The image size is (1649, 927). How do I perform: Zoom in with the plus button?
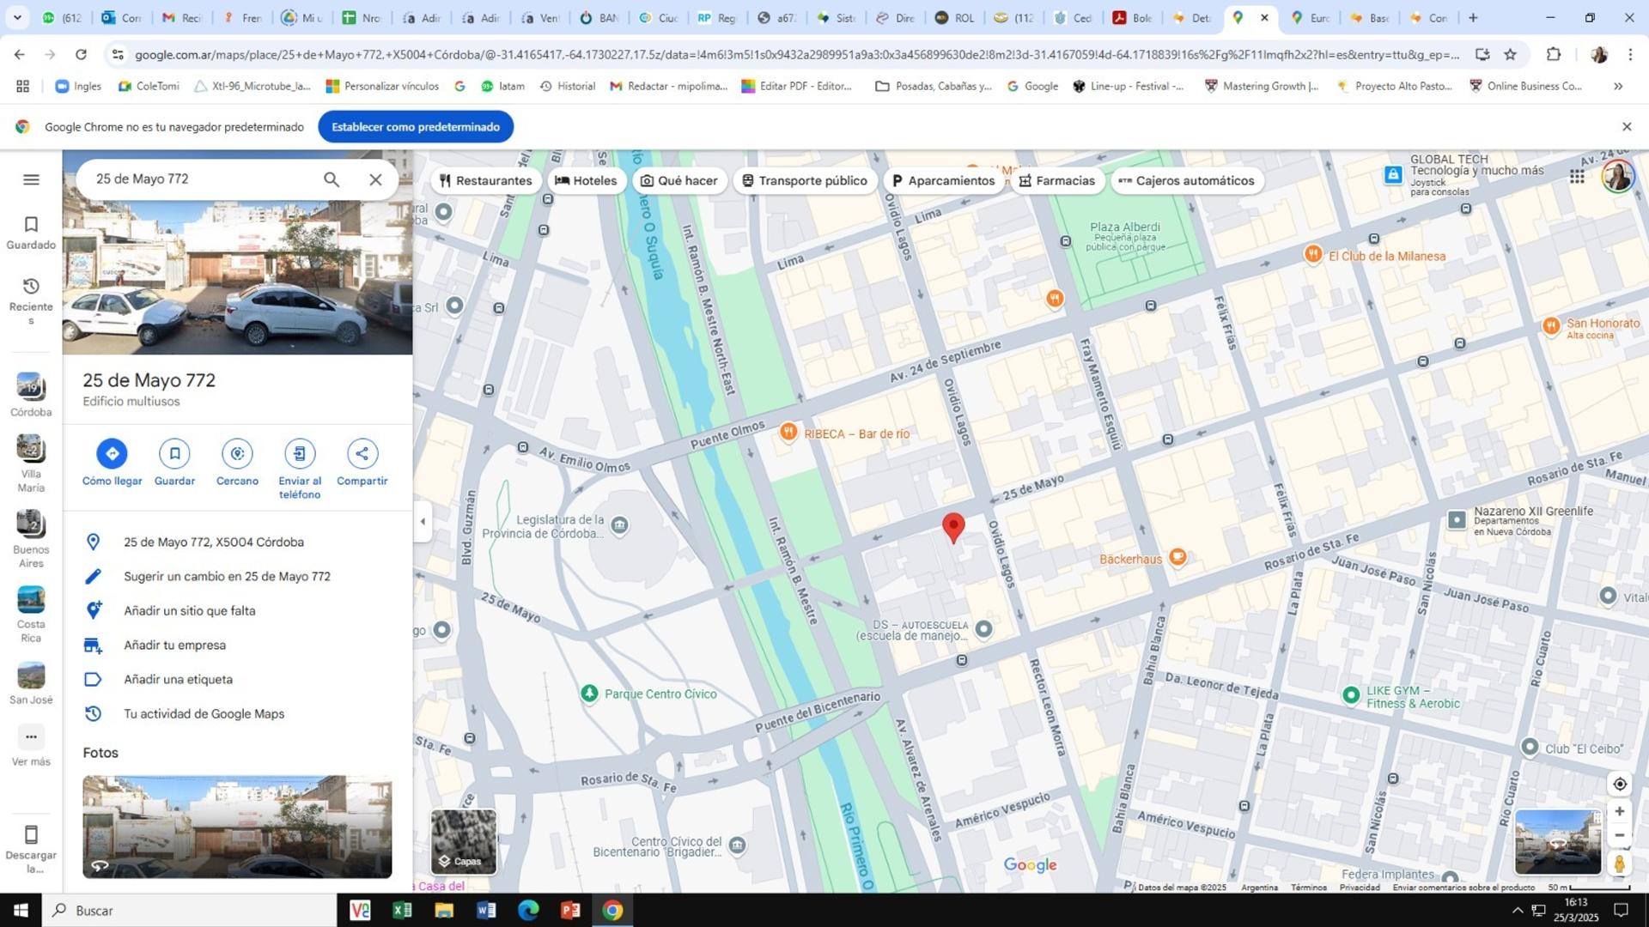[1620, 811]
